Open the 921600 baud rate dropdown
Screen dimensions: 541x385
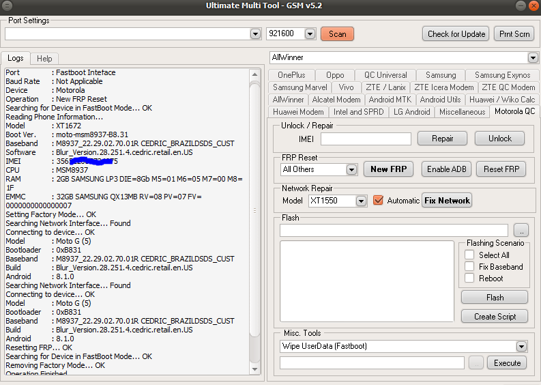310,34
